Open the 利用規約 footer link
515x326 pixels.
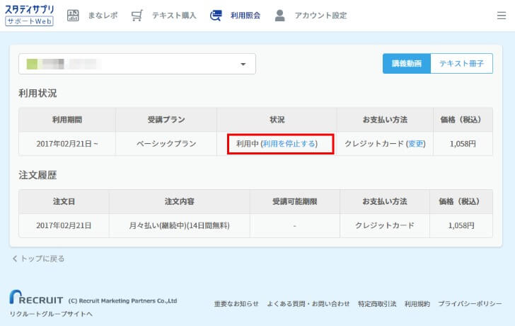point(417,304)
